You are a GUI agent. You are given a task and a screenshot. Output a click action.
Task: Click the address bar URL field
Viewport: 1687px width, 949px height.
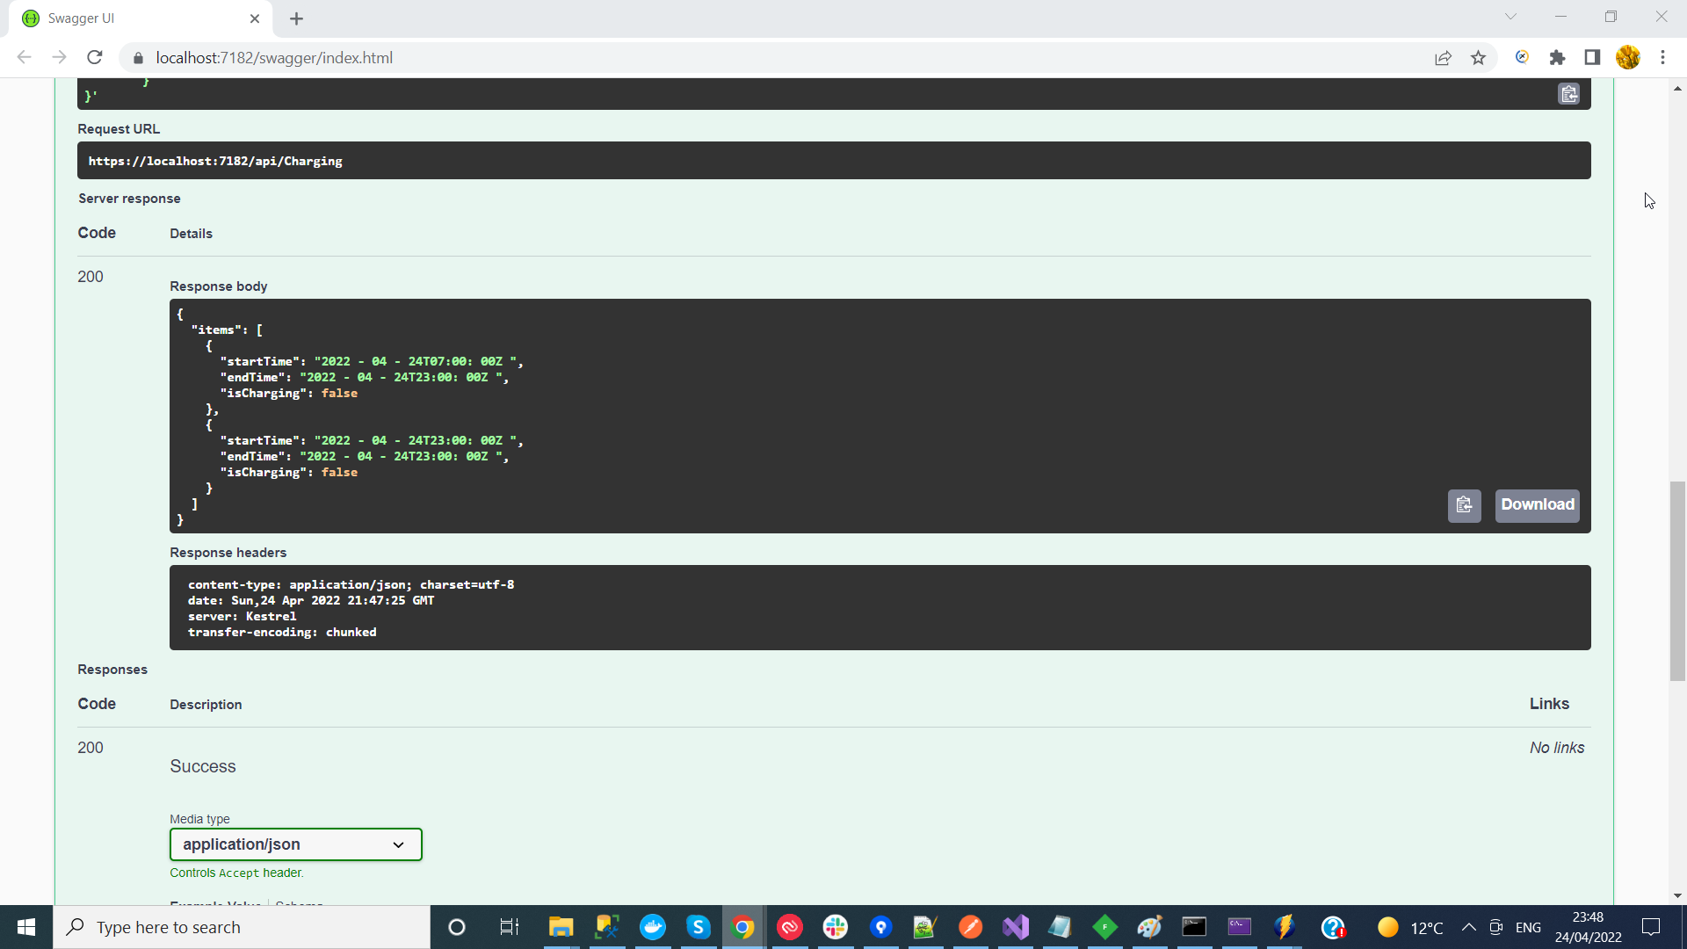click(x=773, y=58)
